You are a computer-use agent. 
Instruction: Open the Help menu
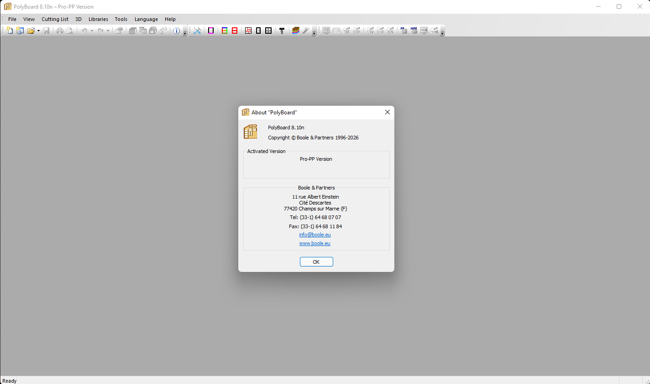170,19
